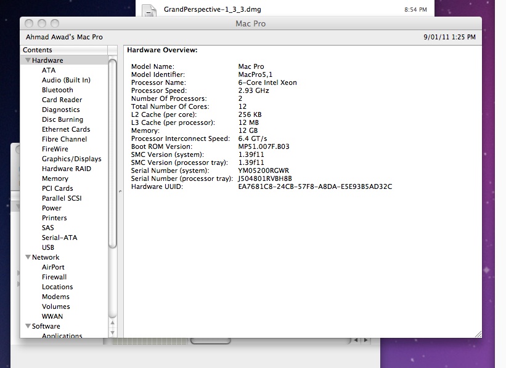The height and width of the screenshot is (368, 506).
Task: Click the Ahmad Awad's Mac Pro label
Action: tap(64, 37)
